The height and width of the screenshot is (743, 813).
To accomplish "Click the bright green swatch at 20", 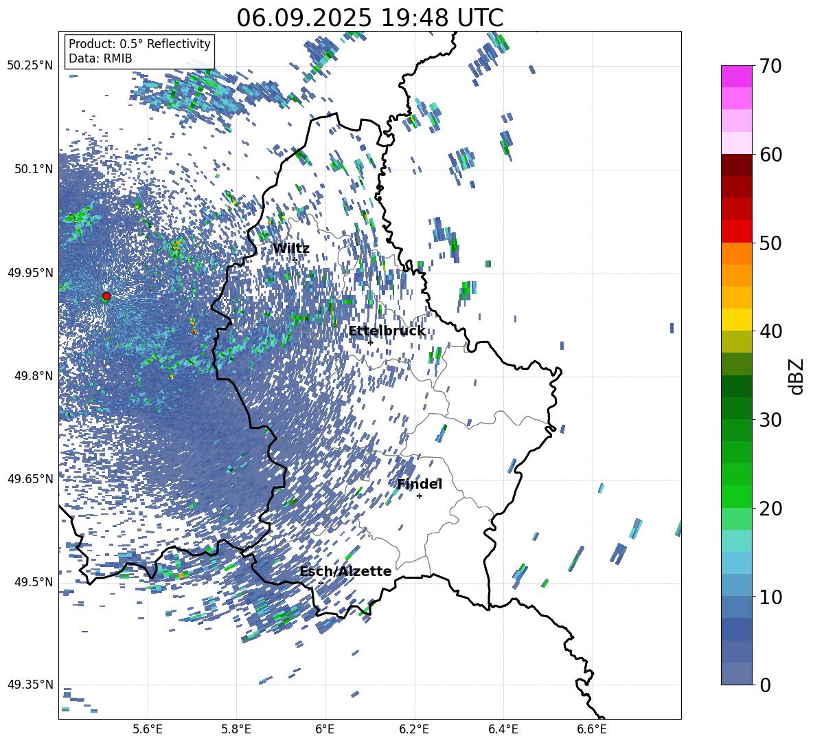I will click(737, 496).
